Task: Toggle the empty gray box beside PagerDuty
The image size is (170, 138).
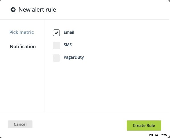Action: tap(56, 58)
